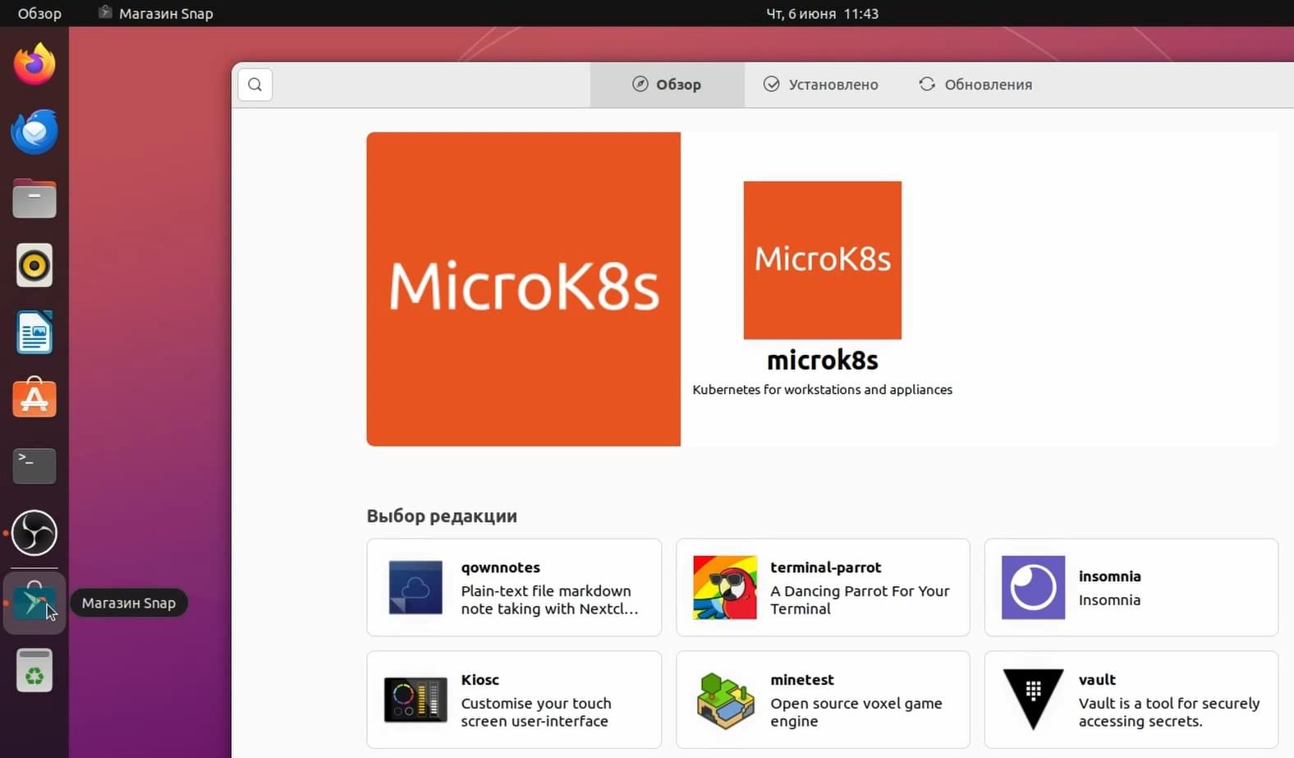The height and width of the screenshot is (758, 1294).
Task: Switch to the Обзор tab
Action: [x=667, y=85]
